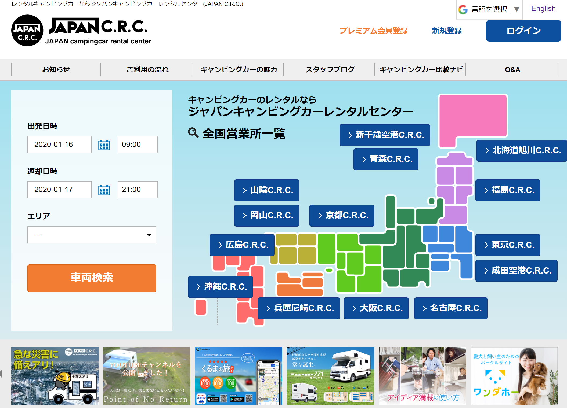Open プレミアム会員登録 premium membership page
567x410 pixels.
point(374,31)
